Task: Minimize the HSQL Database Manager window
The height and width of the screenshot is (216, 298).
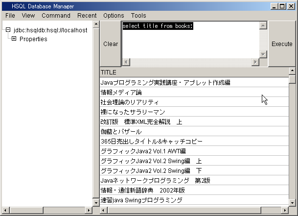Action: click(274, 6)
